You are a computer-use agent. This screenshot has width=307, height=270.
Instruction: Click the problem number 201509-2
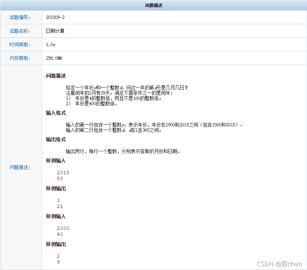tap(56, 17)
